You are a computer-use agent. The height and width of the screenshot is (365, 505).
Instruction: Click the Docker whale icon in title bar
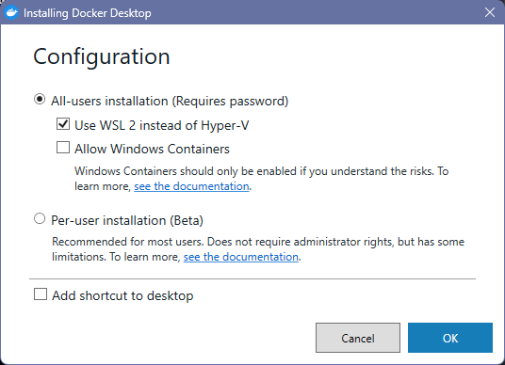(x=11, y=12)
